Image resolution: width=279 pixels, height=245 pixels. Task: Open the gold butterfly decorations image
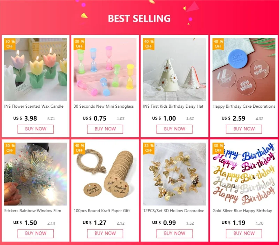coord(174,174)
